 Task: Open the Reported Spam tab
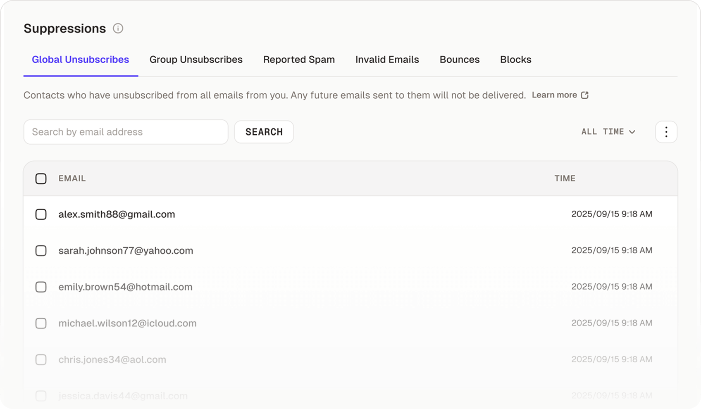pyautogui.click(x=298, y=59)
